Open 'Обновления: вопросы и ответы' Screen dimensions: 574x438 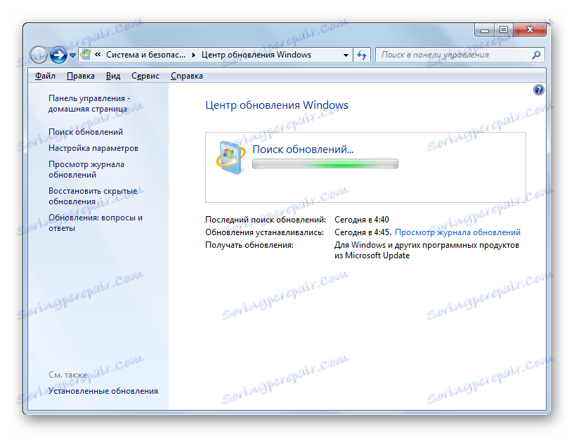(x=96, y=223)
